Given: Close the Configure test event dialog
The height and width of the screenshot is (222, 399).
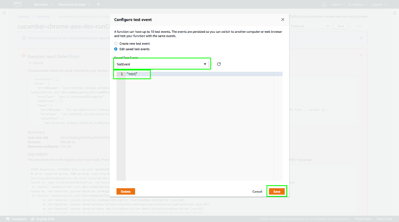Looking at the screenshot, I should (283, 20).
